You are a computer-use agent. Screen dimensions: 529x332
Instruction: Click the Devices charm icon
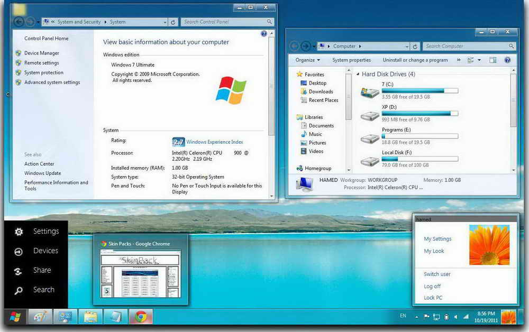pos(19,252)
